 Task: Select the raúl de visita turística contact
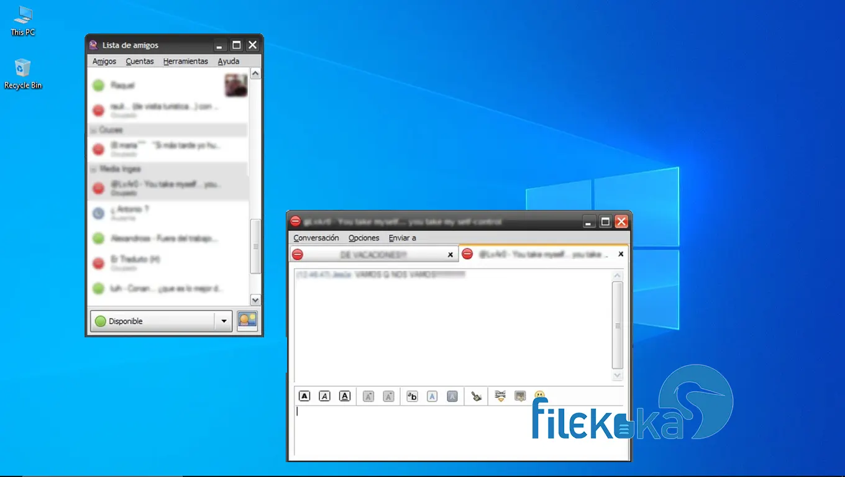tap(168, 111)
